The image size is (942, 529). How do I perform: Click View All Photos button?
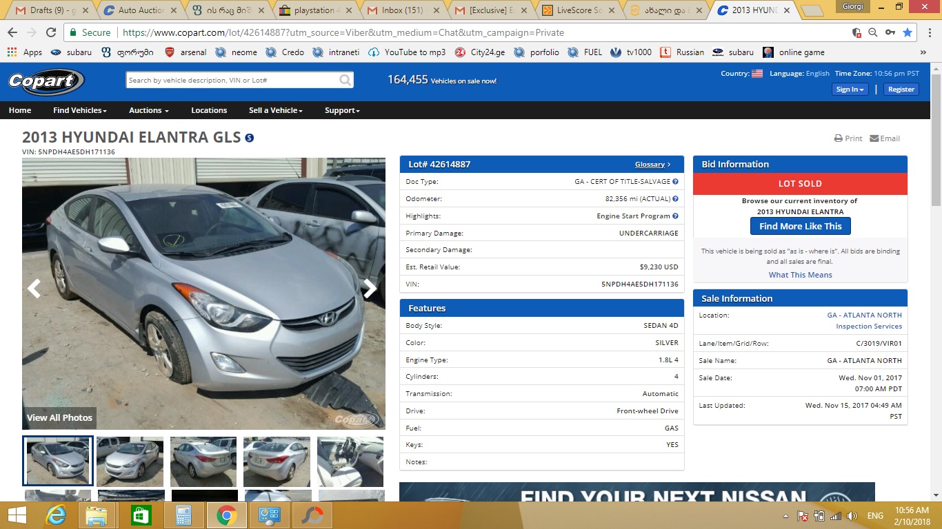click(x=59, y=417)
